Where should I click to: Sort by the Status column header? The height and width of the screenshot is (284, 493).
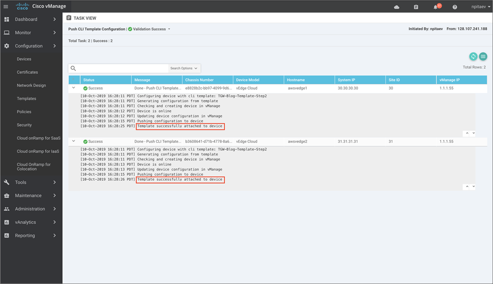106,80
